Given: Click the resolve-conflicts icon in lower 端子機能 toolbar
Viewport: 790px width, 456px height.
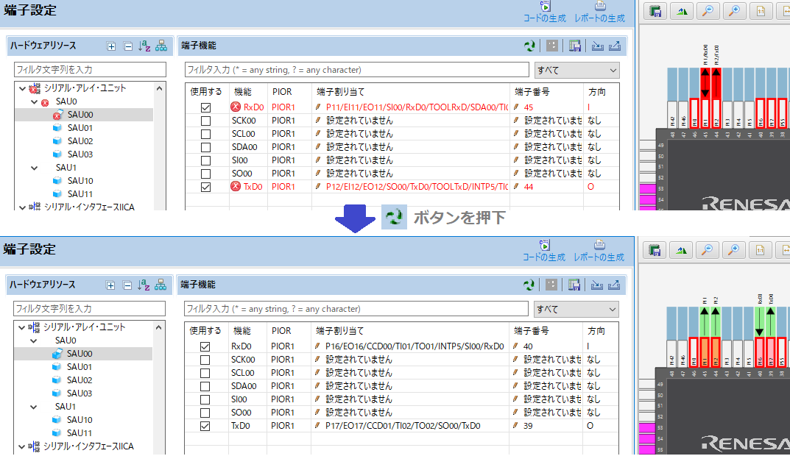Looking at the screenshot, I should (x=529, y=285).
